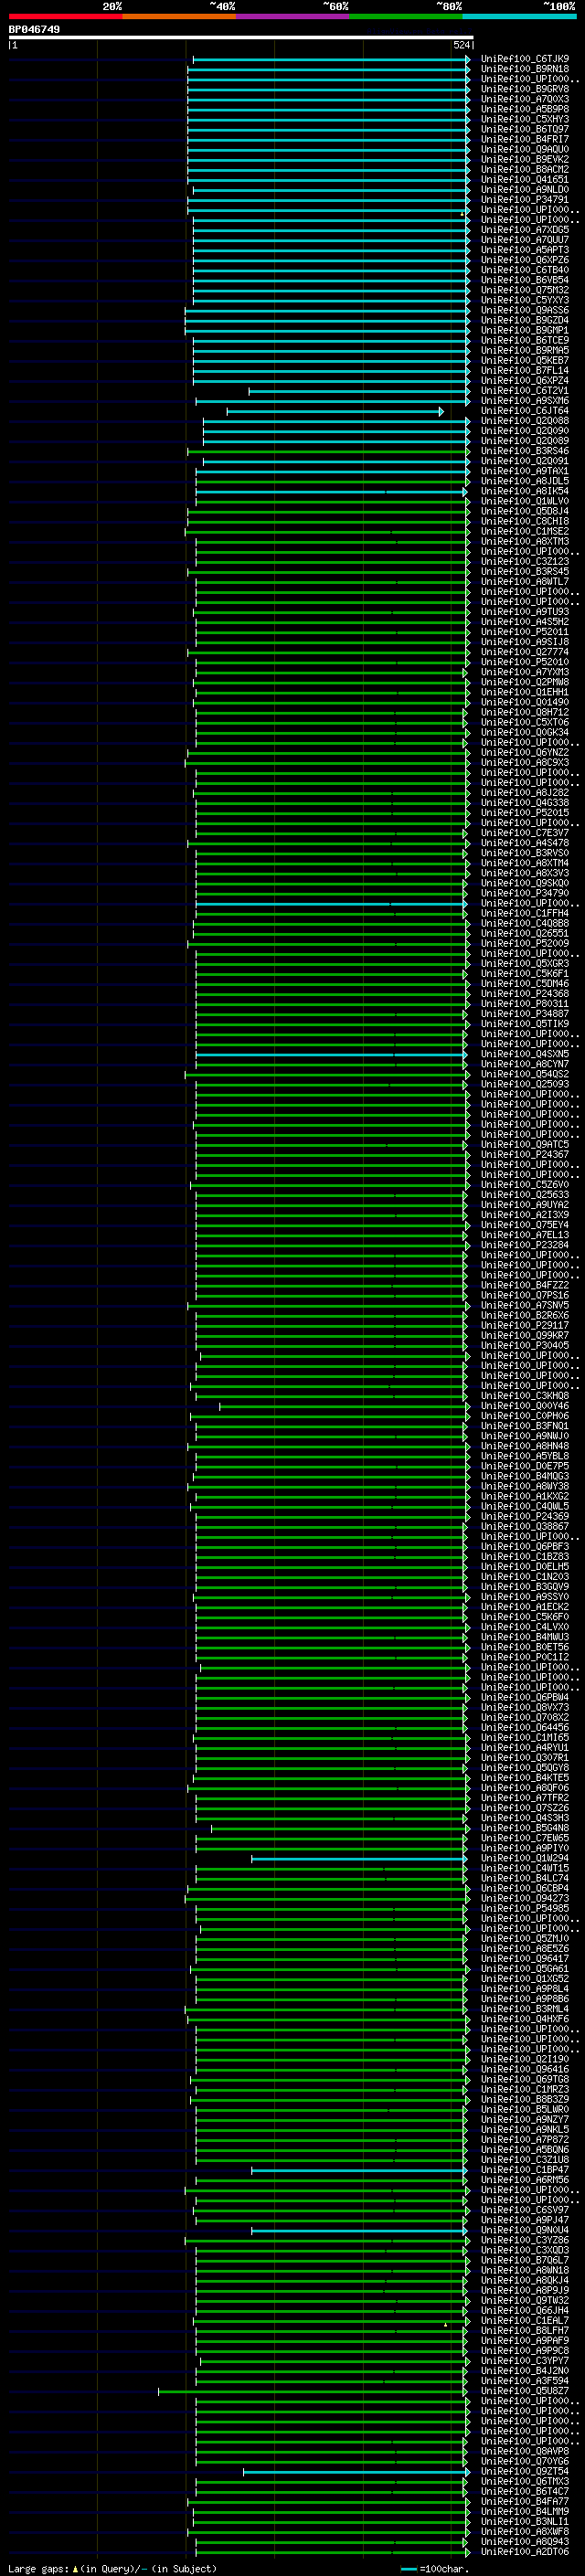Select hit label UniRef100_C3Z123
Image resolution: width=585 pixels, height=2576 pixels.
(525, 561)
